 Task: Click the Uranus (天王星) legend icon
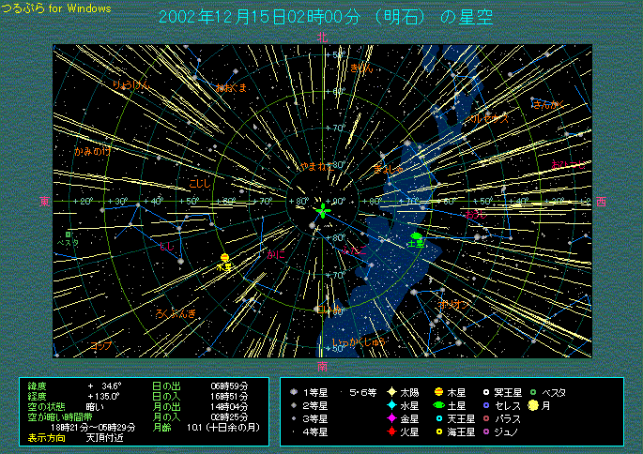[438, 418]
